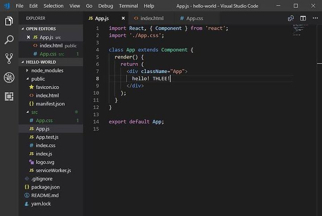Expand the node_modules folder
The image size is (322, 216).
click(x=27, y=70)
